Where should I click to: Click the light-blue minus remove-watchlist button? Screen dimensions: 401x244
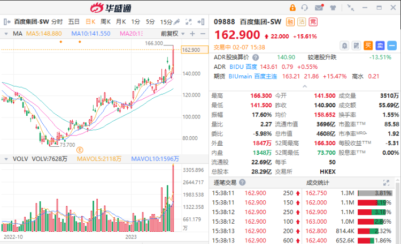pos(392,46)
